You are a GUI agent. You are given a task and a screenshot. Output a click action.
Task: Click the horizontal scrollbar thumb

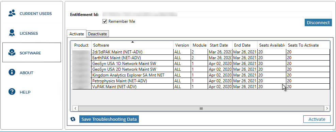point(201,109)
